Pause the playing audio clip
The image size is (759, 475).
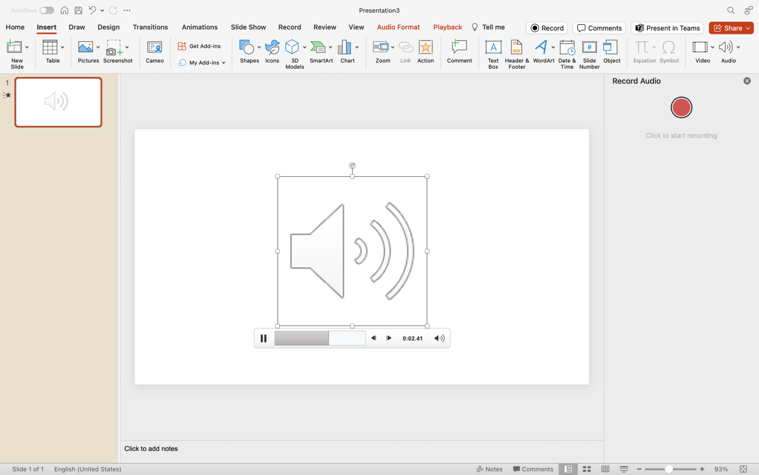[263, 338]
